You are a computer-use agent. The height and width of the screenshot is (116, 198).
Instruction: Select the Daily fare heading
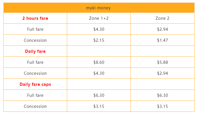pyautogui.click(x=35, y=51)
